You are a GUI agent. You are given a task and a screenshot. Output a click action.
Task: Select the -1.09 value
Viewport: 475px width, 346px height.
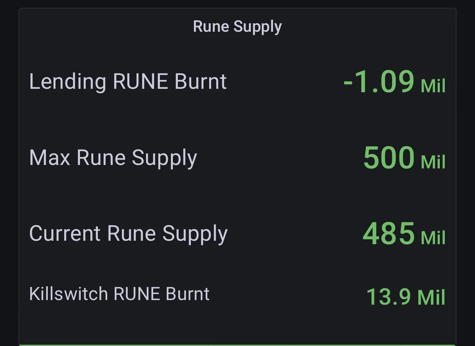pyautogui.click(x=379, y=82)
